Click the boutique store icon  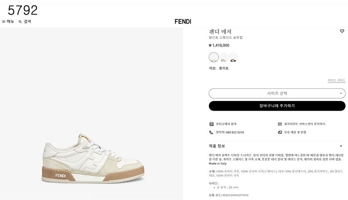(x=211, y=124)
